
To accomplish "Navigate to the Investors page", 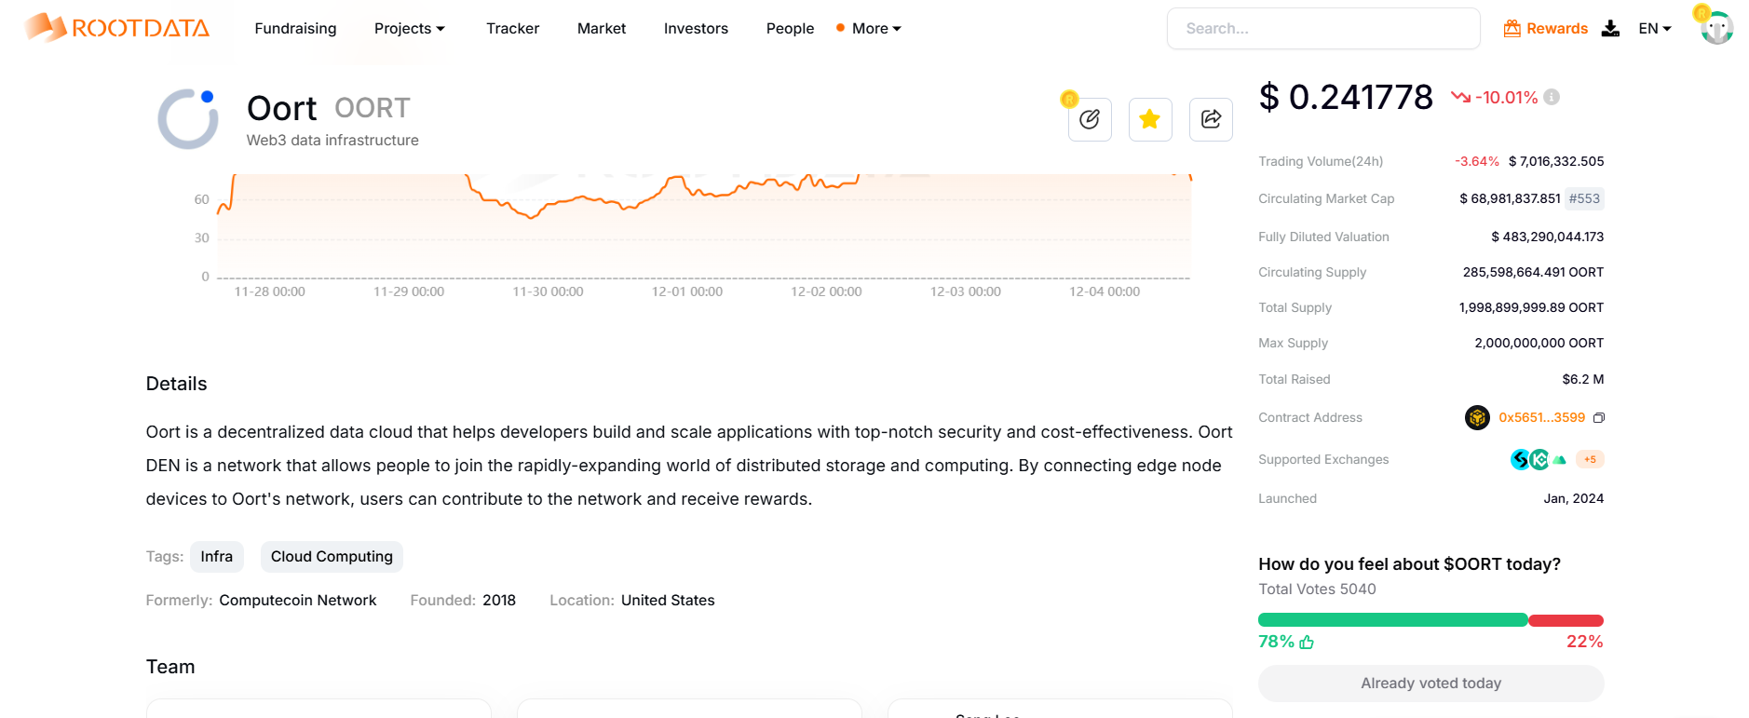I will click(x=696, y=29).
